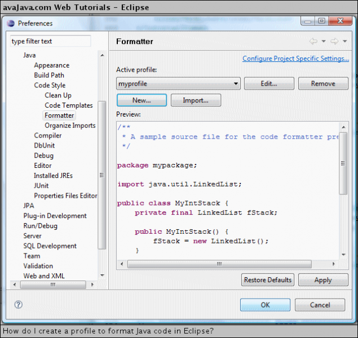Click the Import... button
358x338 pixels.
click(x=196, y=100)
